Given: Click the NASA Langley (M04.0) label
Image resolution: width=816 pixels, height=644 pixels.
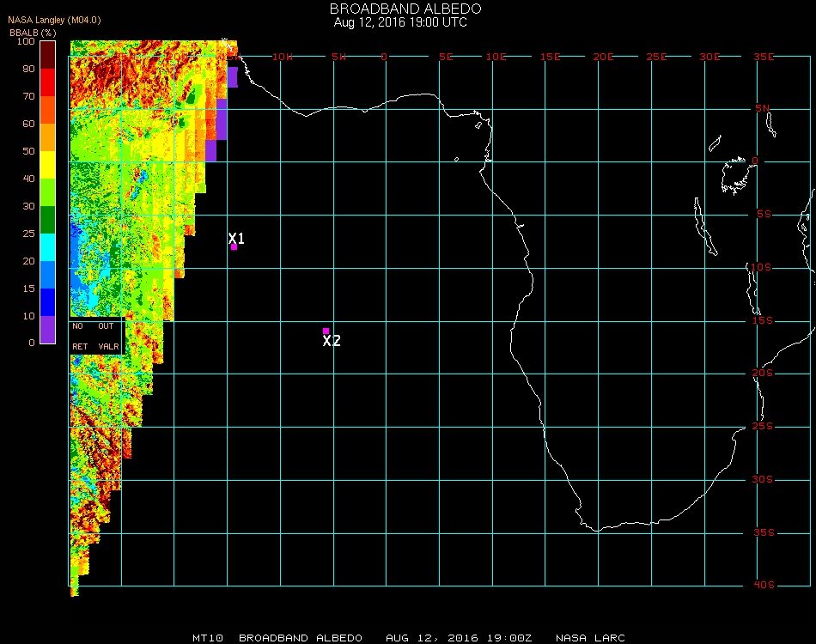Looking at the screenshot, I should click(54, 20).
